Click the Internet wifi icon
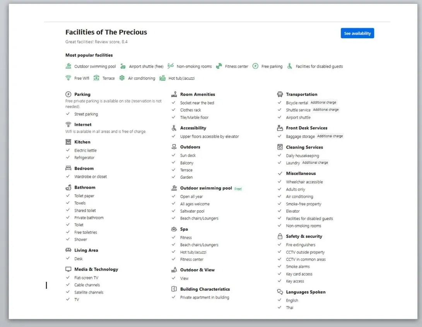 tap(69, 124)
